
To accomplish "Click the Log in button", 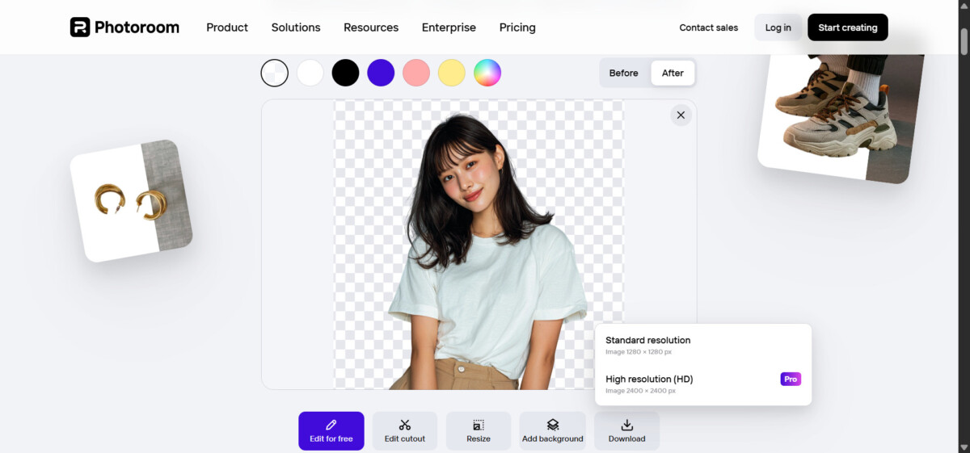I will click(x=778, y=27).
